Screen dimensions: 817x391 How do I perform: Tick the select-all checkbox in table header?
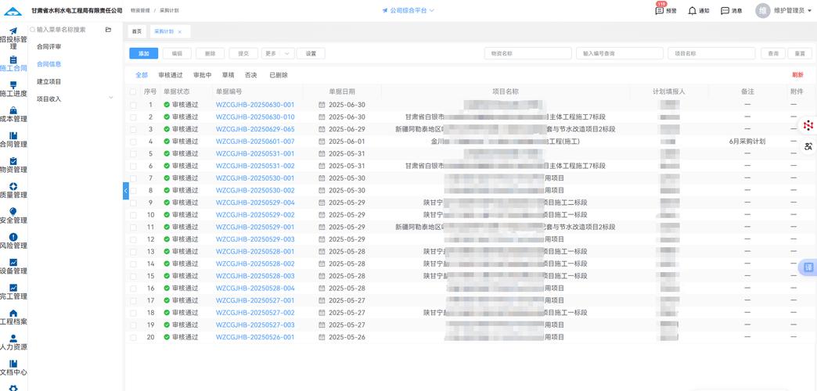pyautogui.click(x=133, y=91)
